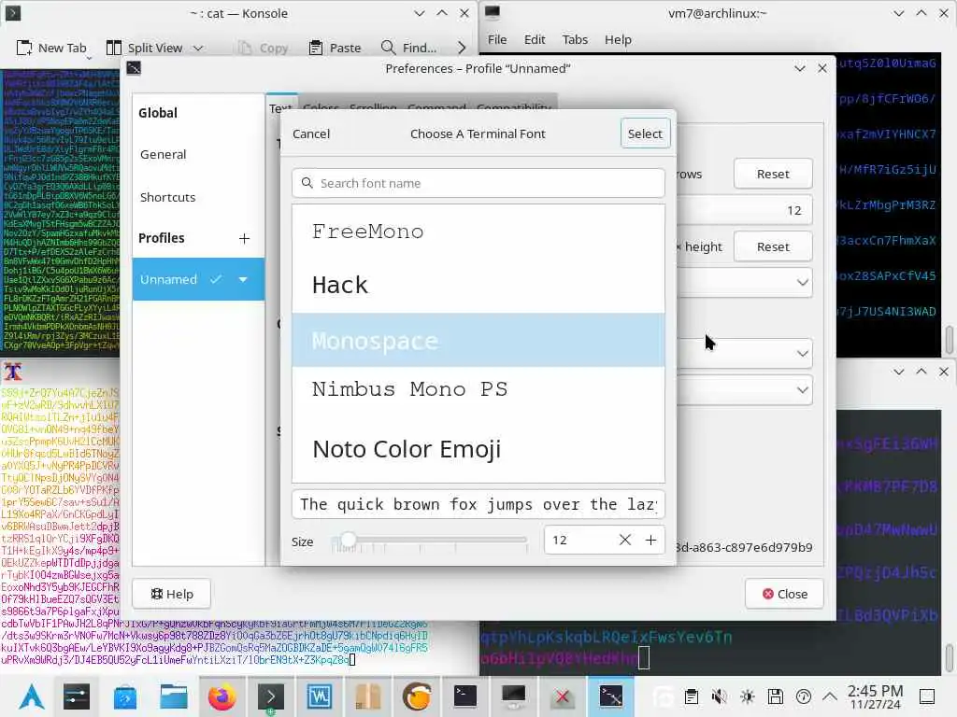The width and height of the screenshot is (957, 717).
Task: Adjust the font Size slider
Action: pyautogui.click(x=429, y=541)
